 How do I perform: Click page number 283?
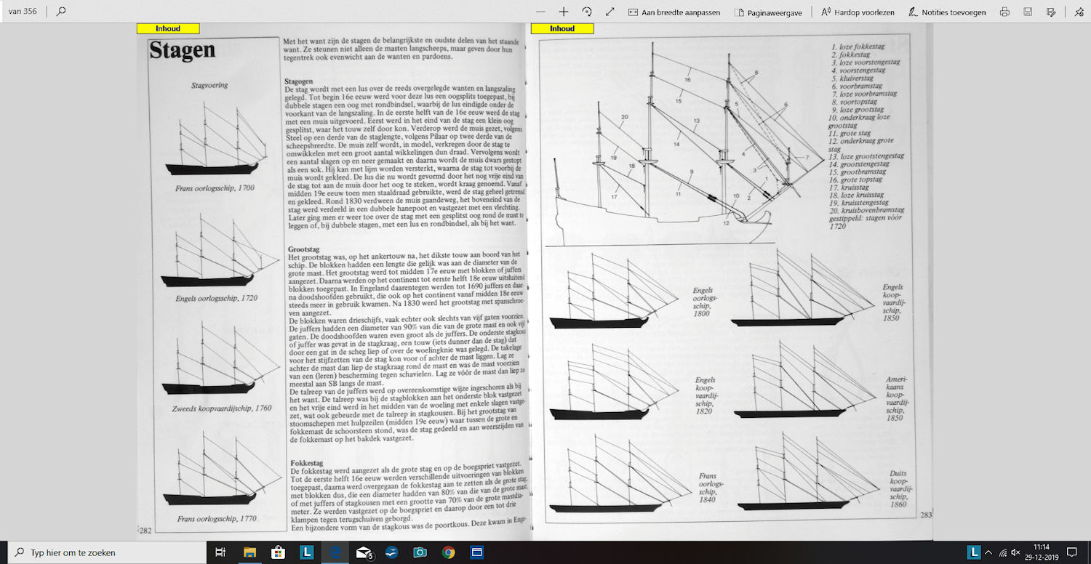[x=925, y=515]
